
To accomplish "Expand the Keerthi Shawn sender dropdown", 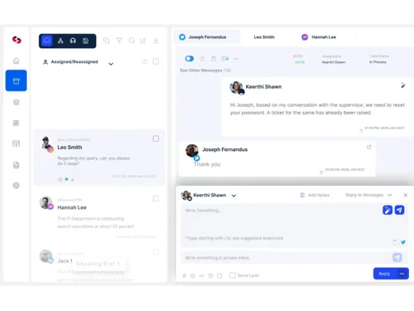I will click(233, 196).
